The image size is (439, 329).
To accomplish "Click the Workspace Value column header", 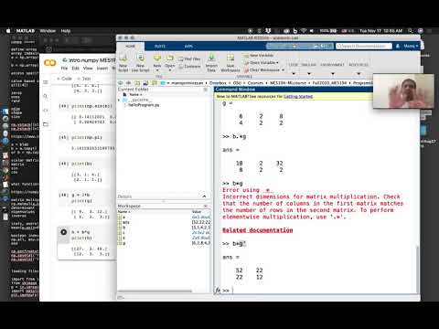I will pos(197,211).
